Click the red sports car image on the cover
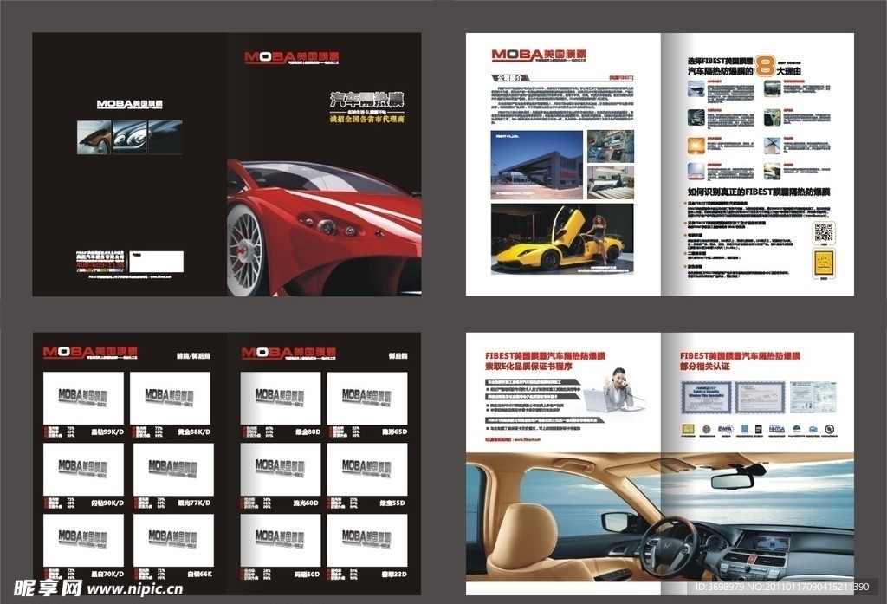 coord(324,228)
